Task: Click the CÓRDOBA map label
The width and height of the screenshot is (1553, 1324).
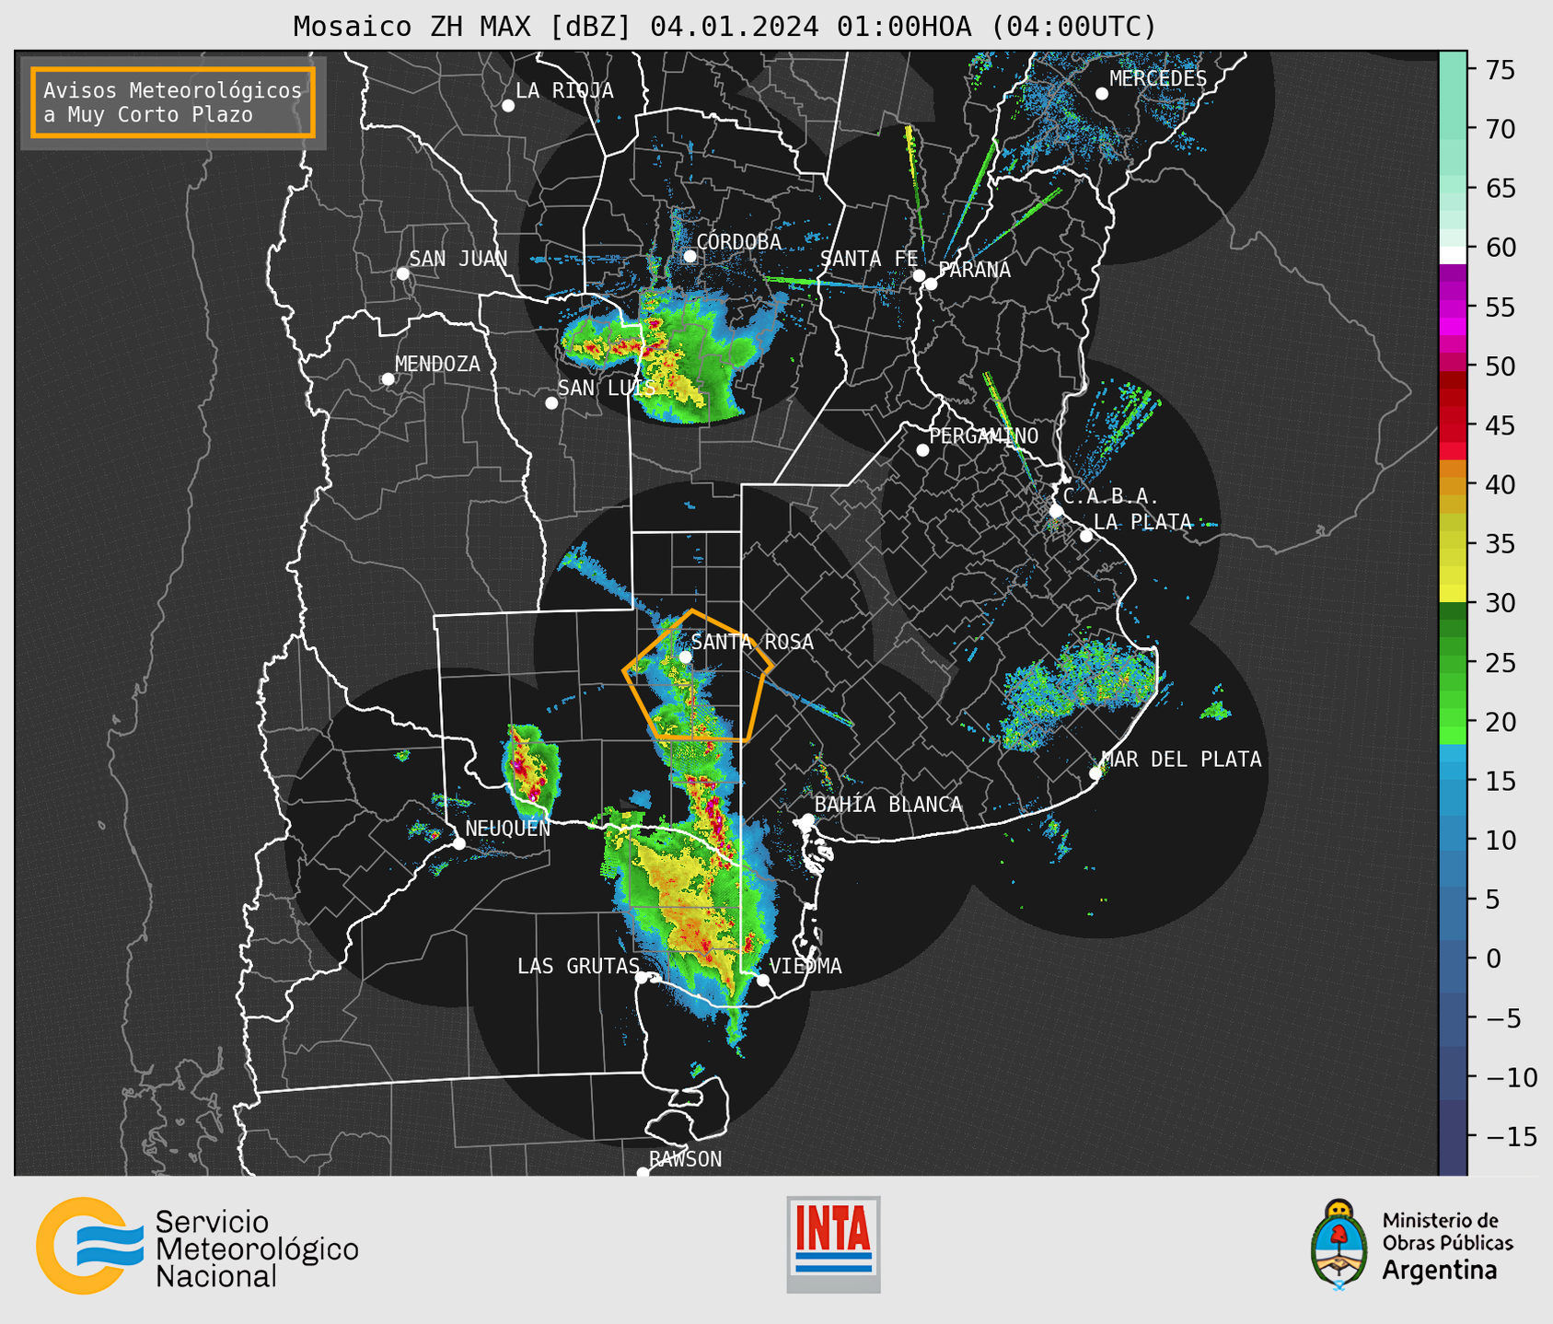Action: click(738, 242)
